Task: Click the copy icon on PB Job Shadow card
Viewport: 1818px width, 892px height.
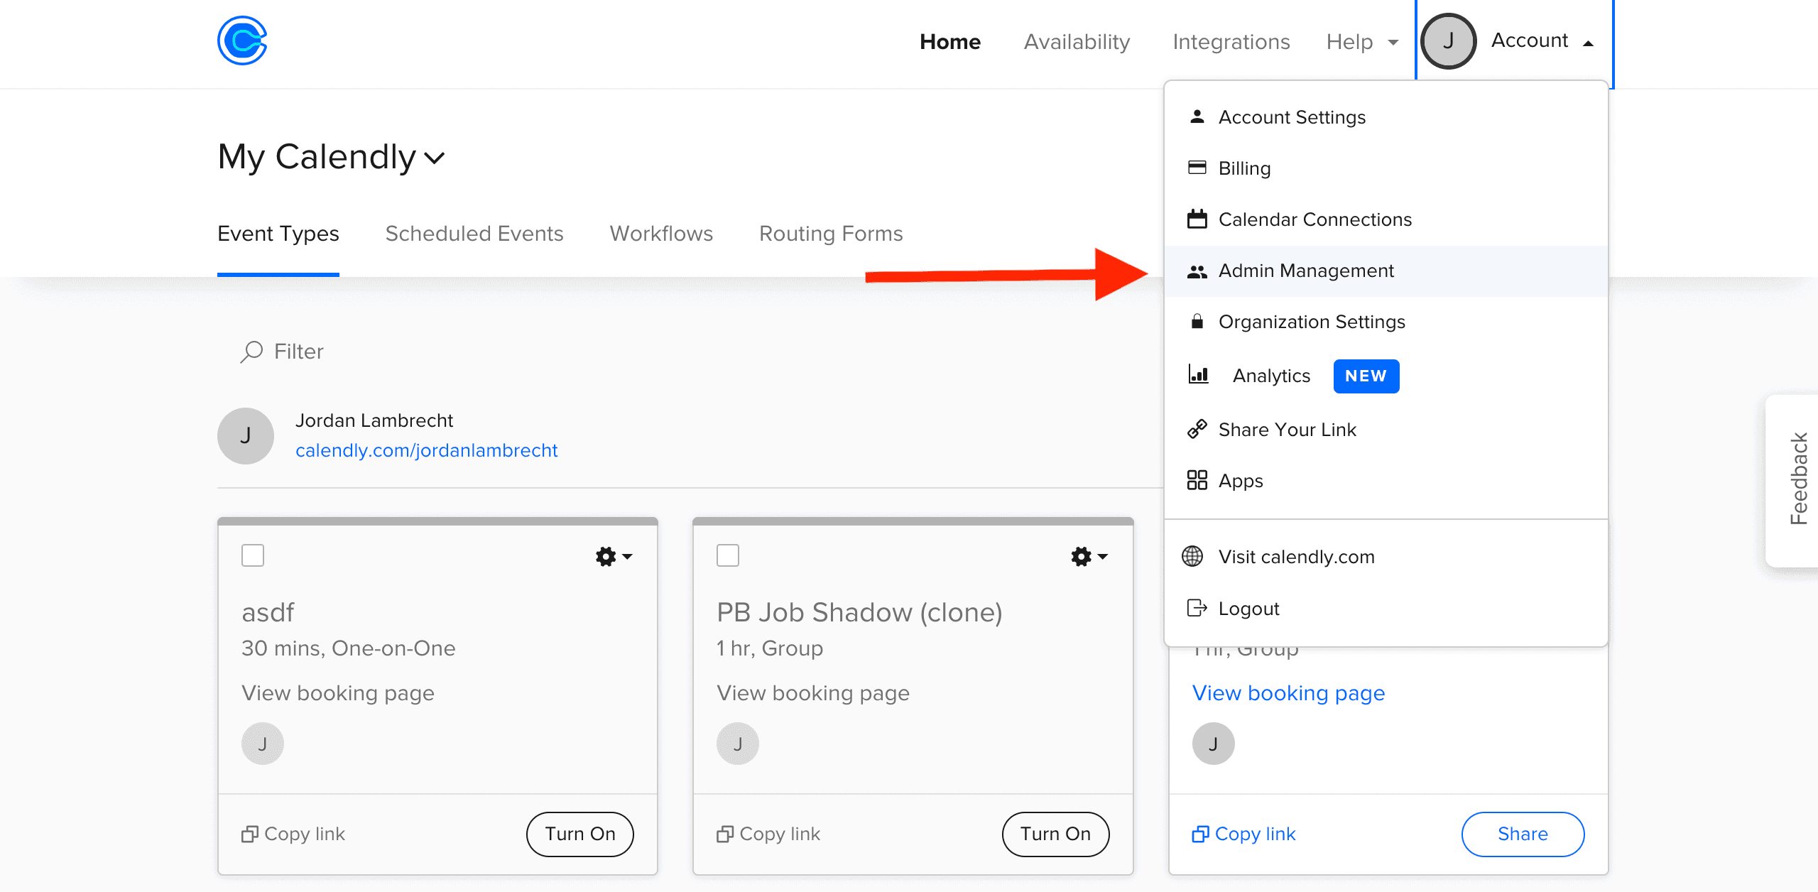Action: (724, 834)
